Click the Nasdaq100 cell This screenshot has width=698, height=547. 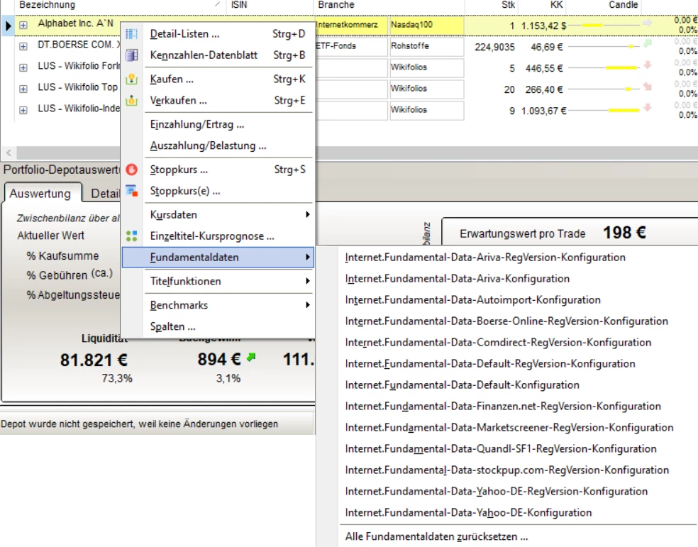[426, 25]
